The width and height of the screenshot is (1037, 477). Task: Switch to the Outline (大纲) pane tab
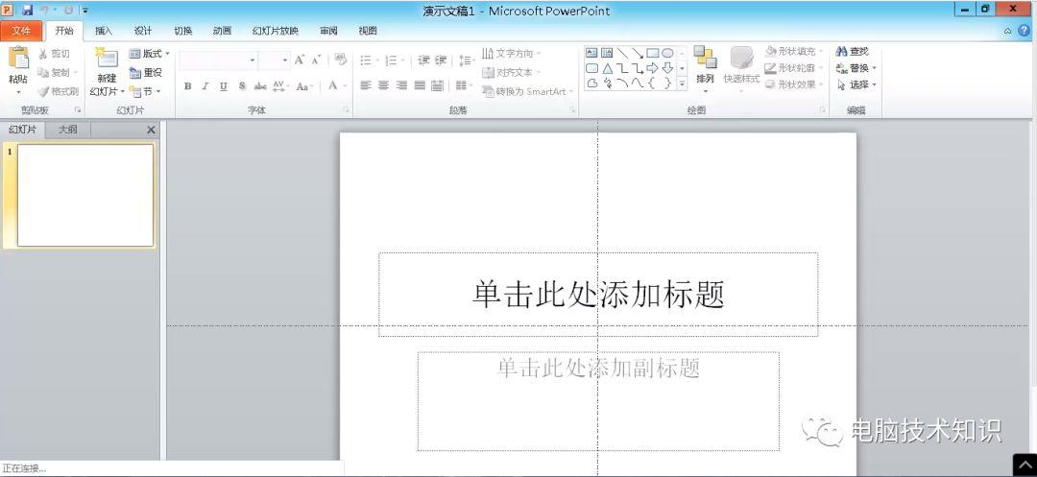click(67, 130)
